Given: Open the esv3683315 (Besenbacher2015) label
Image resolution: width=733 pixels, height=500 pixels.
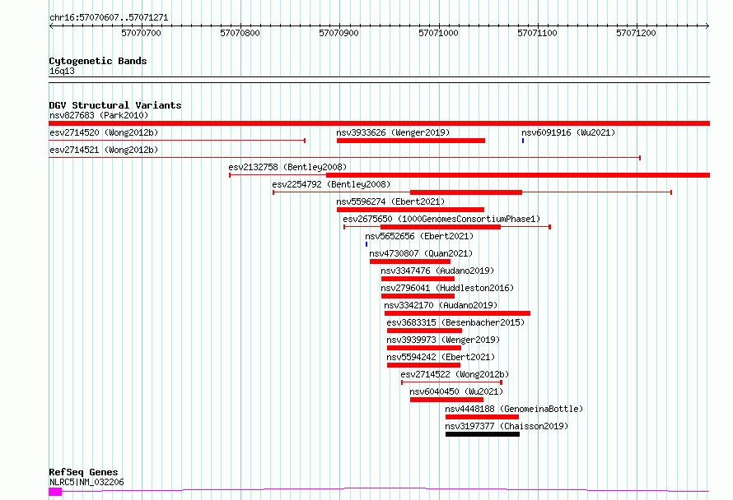Looking at the screenshot, I should click(455, 322).
